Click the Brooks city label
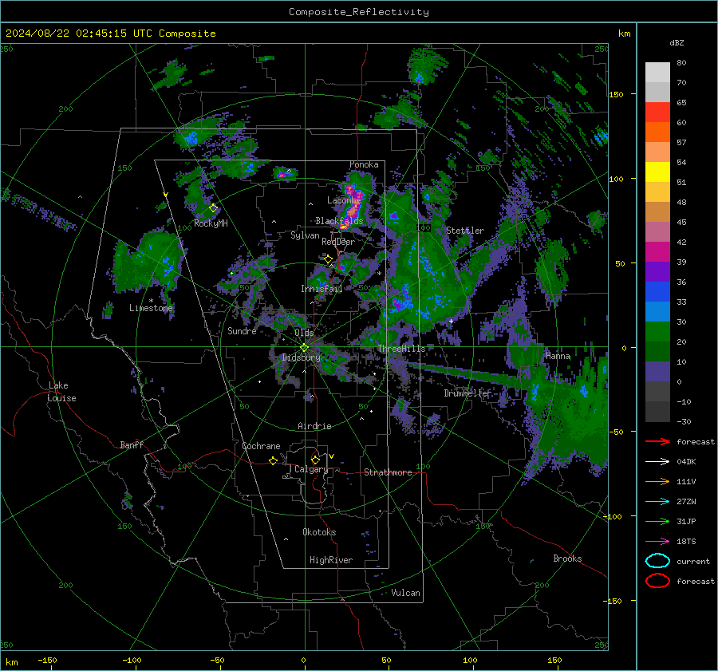 coord(567,559)
